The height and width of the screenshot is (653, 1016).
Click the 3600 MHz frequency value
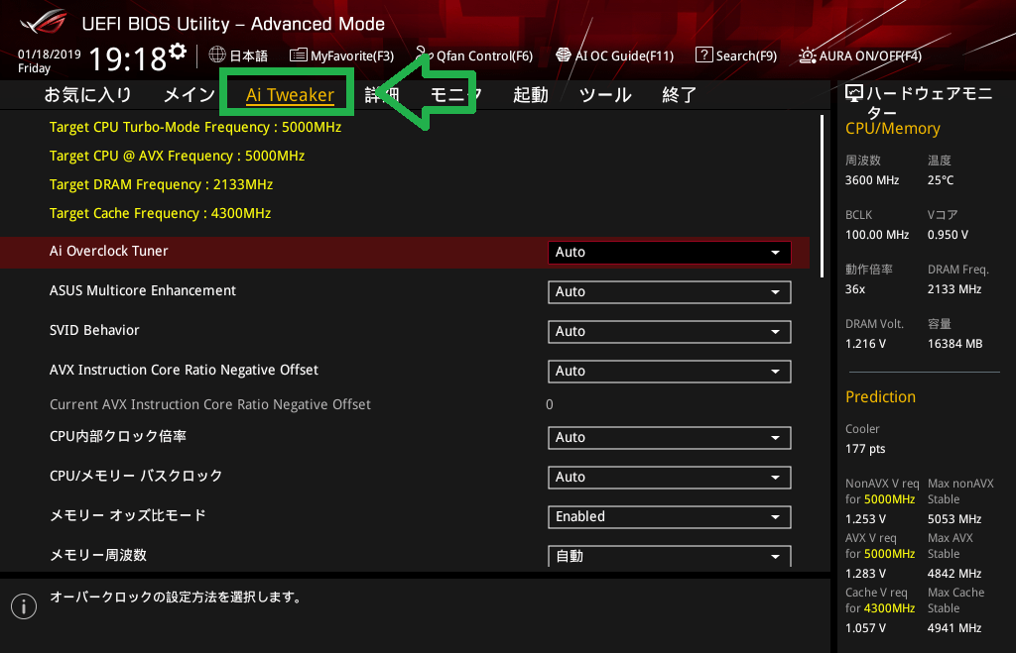pos(872,180)
